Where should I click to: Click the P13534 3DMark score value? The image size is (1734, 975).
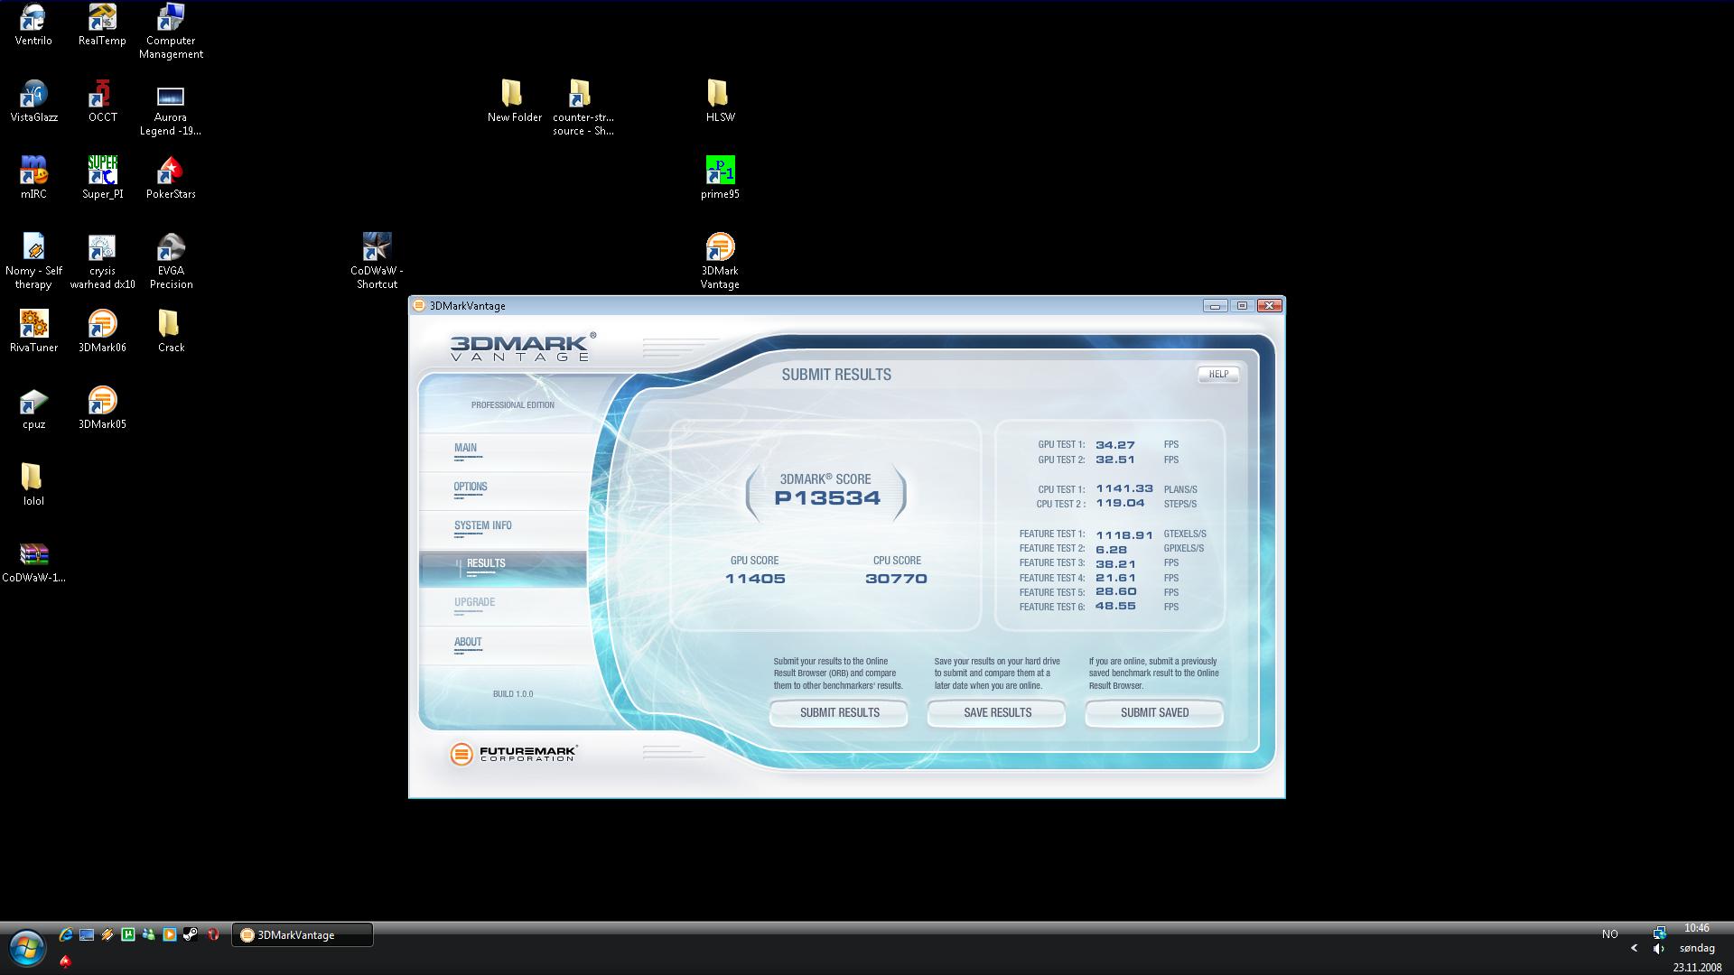[x=827, y=498]
